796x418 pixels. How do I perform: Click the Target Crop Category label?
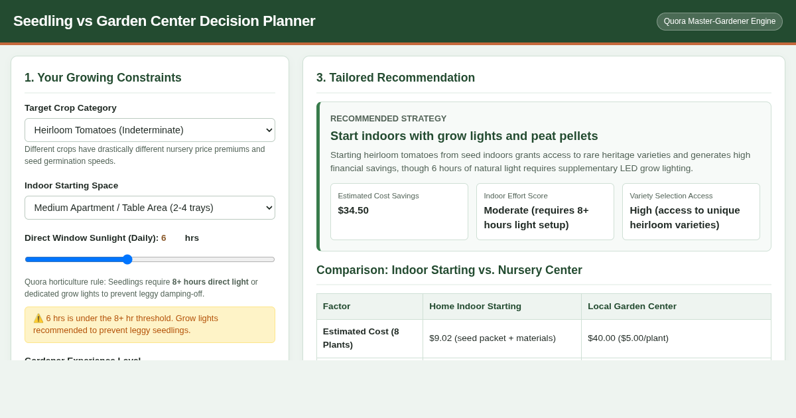tap(70, 108)
